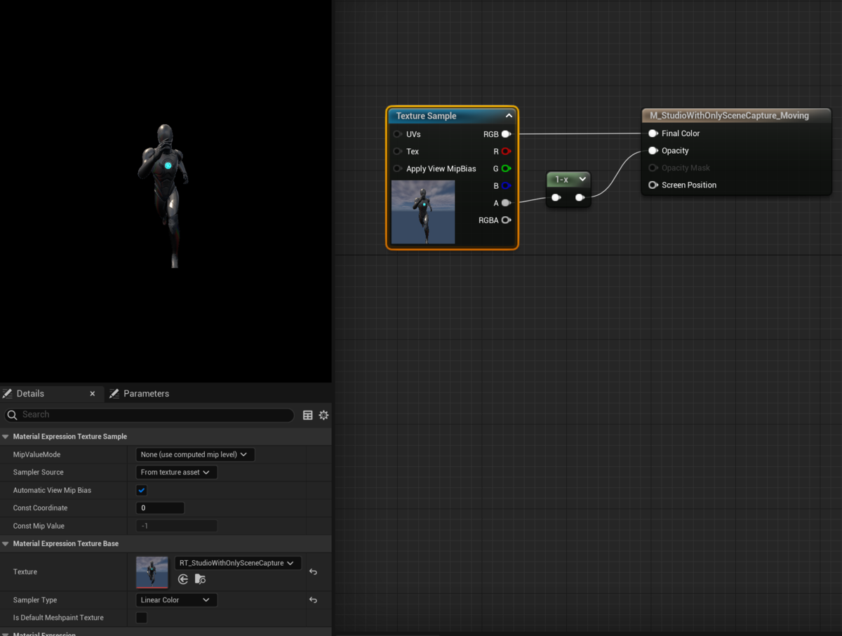
Task: Click the RGB output pin on Texture Sample
Action: click(x=506, y=134)
